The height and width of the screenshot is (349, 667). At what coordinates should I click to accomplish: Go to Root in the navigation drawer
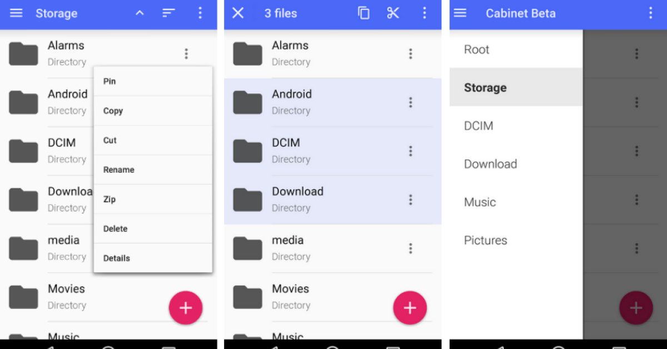pos(477,49)
